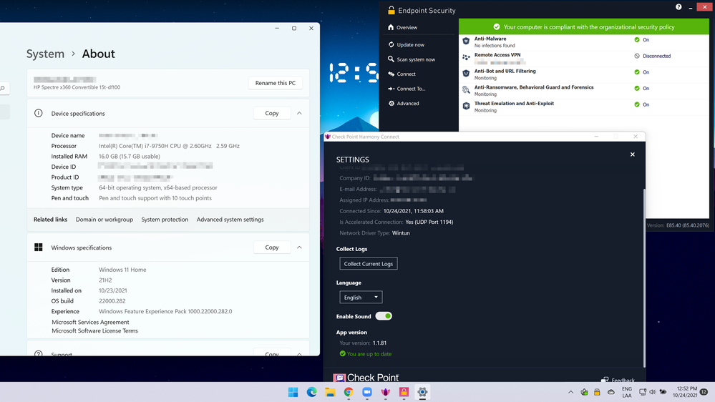This screenshot has height=402, width=715.
Task: Click the Rename this PC button
Action: pos(276,83)
